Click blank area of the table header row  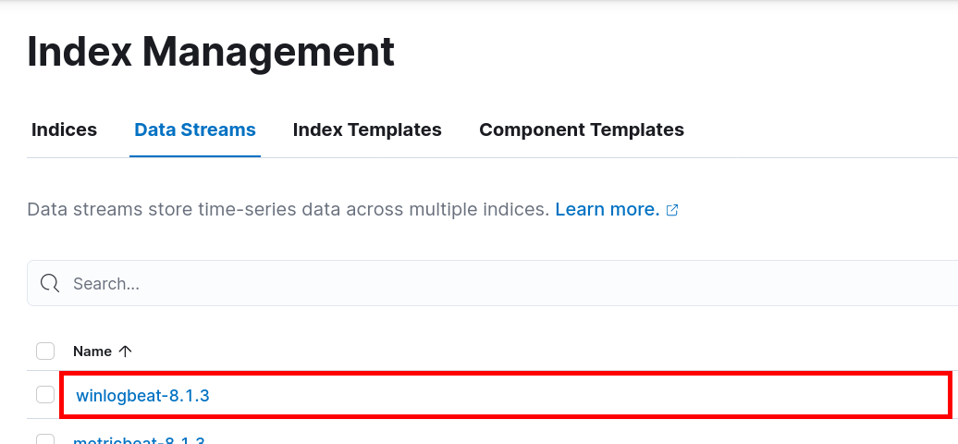555,351
